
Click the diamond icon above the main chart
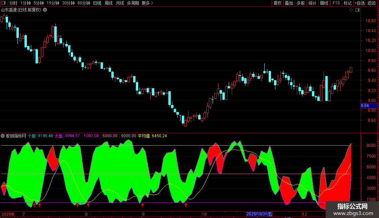tap(351, 10)
